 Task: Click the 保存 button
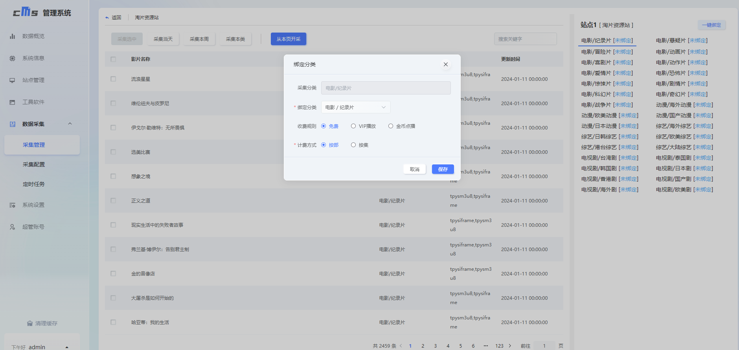click(x=443, y=169)
